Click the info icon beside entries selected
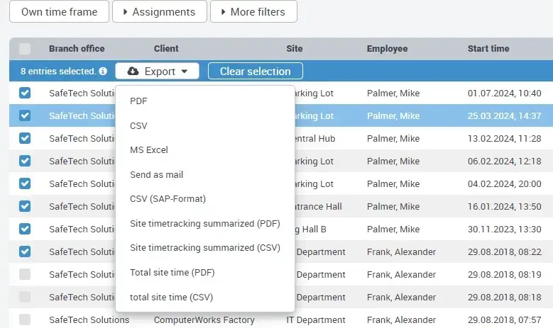Screen dimensions: 553x328 pos(103,71)
